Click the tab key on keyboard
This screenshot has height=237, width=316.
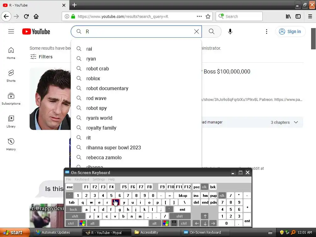point(72,202)
